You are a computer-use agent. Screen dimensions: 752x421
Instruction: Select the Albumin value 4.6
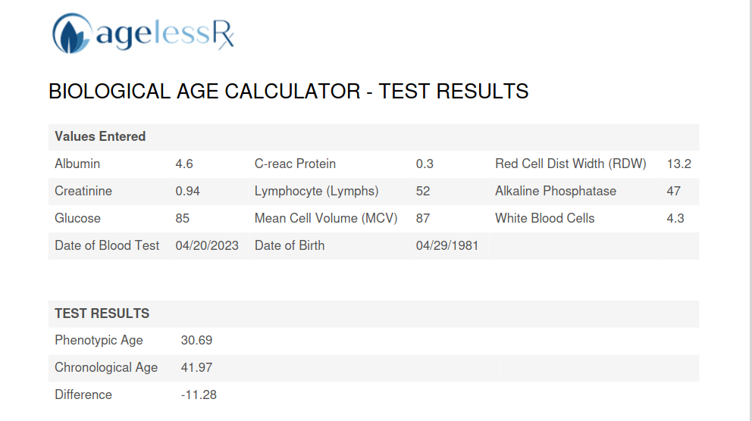[184, 164]
